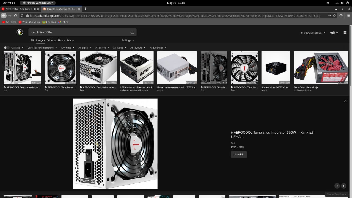Select the Alimentatore 600W Corsair thumbnail
The width and height of the screenshot is (352, 198).
(x=276, y=68)
